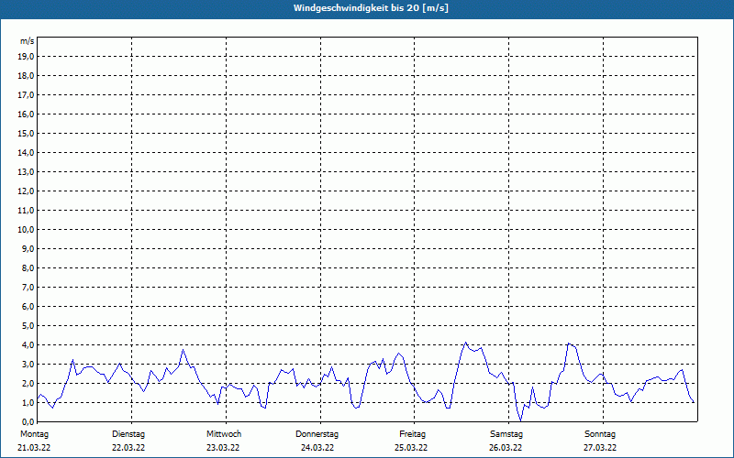
Task: Select the 1,0 y-axis label
Action: [28, 402]
